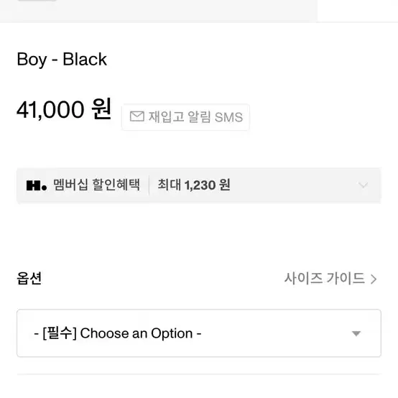Click the small gray tab at top-left edge

click(x=37, y=1)
